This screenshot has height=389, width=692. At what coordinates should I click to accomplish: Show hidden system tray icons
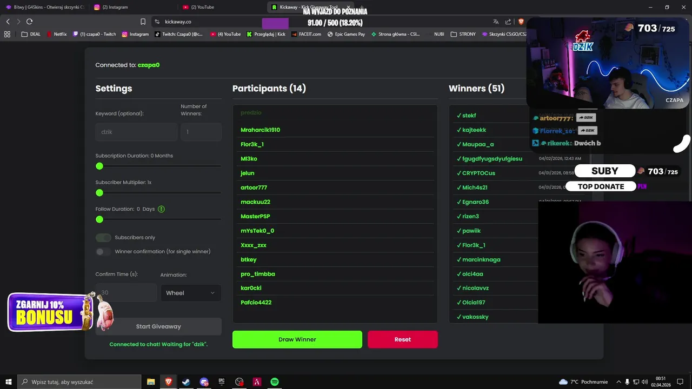(619, 382)
